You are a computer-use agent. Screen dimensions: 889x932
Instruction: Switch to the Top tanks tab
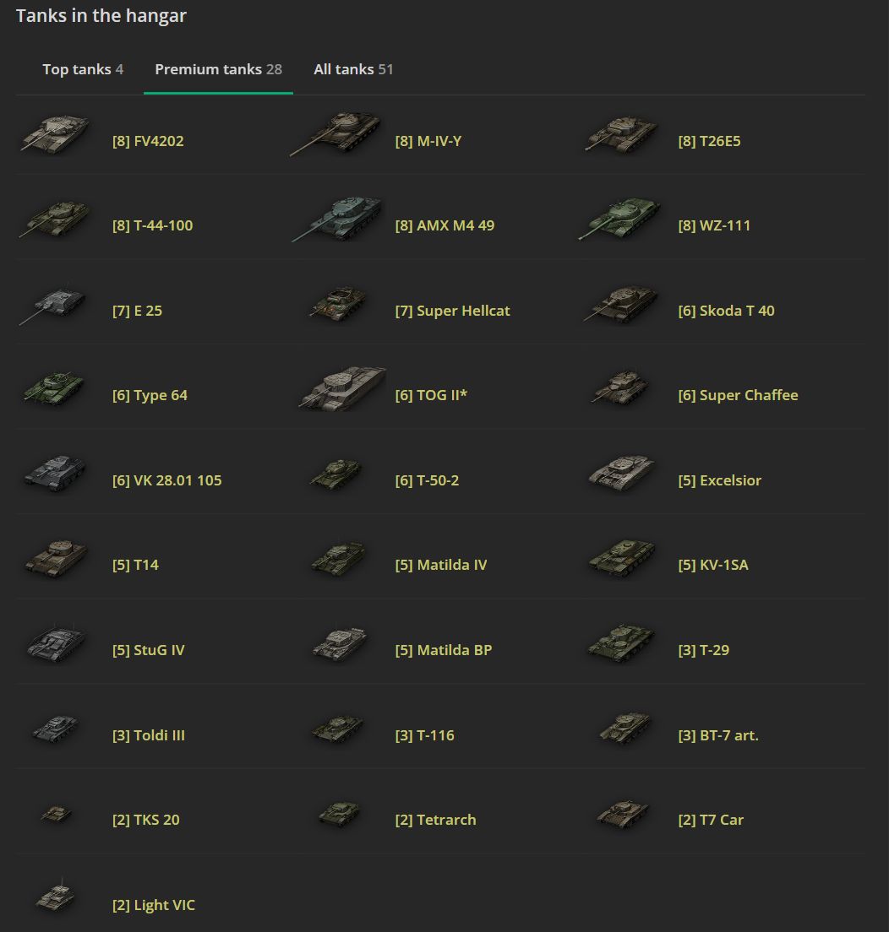83,69
